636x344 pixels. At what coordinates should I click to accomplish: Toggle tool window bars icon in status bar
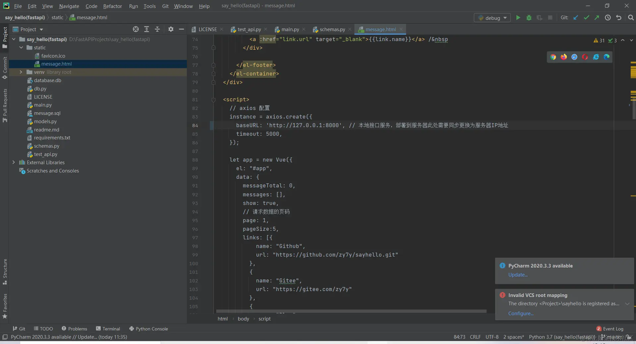click(5, 337)
